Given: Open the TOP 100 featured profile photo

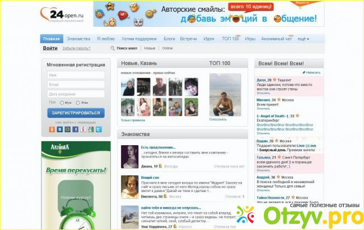Looking at the screenshot, I should coord(225,95).
